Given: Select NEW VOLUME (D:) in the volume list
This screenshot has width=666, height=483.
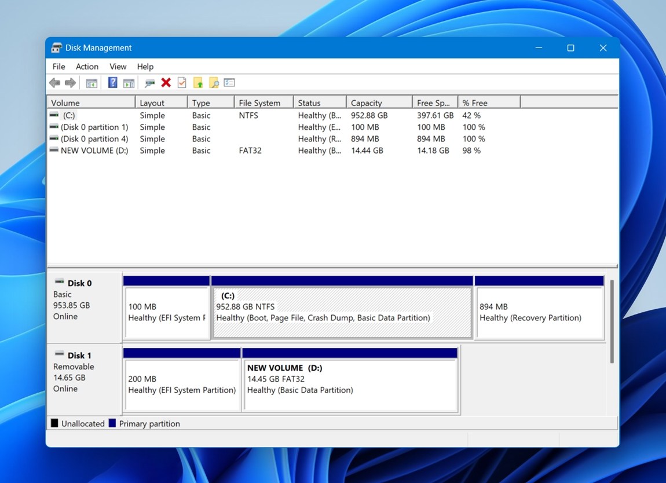Looking at the screenshot, I should point(94,151).
